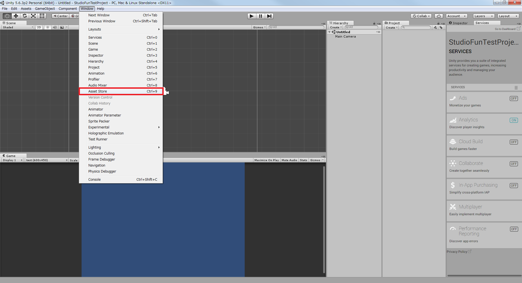Screen dimensions: 522x283
Task: Click the Project search-by-type icon
Action: (435, 27)
